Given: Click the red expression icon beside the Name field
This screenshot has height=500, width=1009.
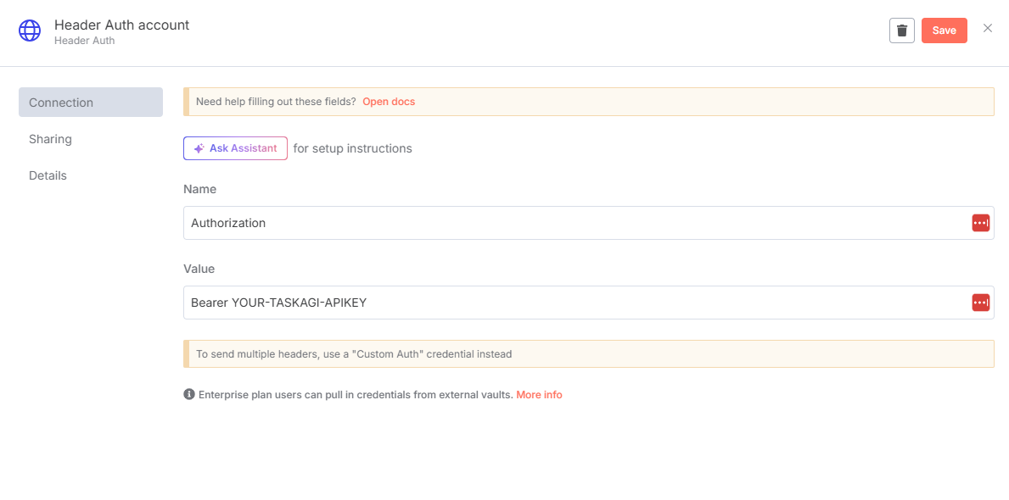Looking at the screenshot, I should [981, 222].
